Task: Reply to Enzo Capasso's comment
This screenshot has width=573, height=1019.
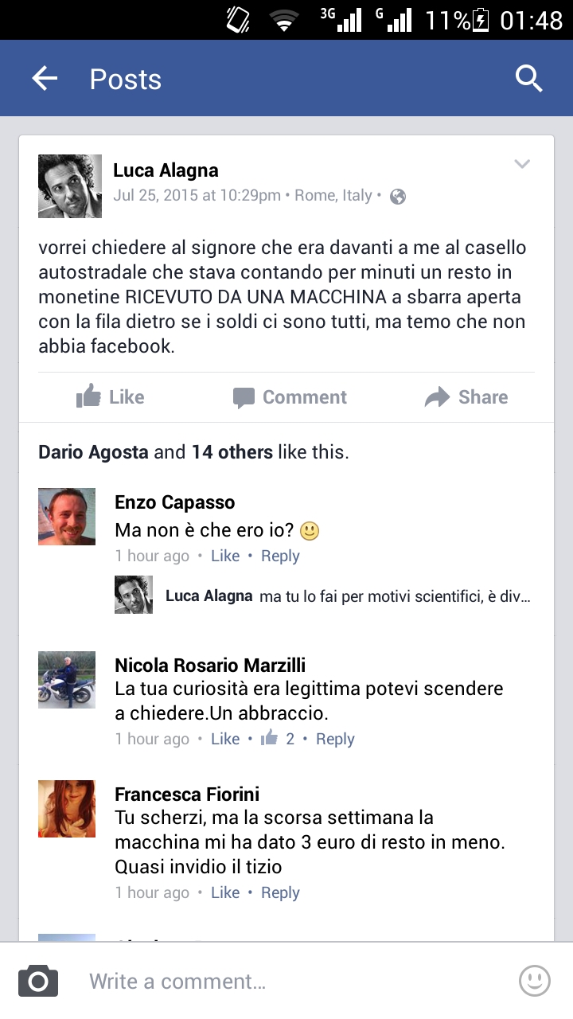Action: (280, 556)
